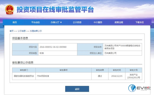Image resolution: width=154 pixels, height=95 pixels.
Task: Click document number 发改产业[2016]2612号
Action: (x=133, y=76)
